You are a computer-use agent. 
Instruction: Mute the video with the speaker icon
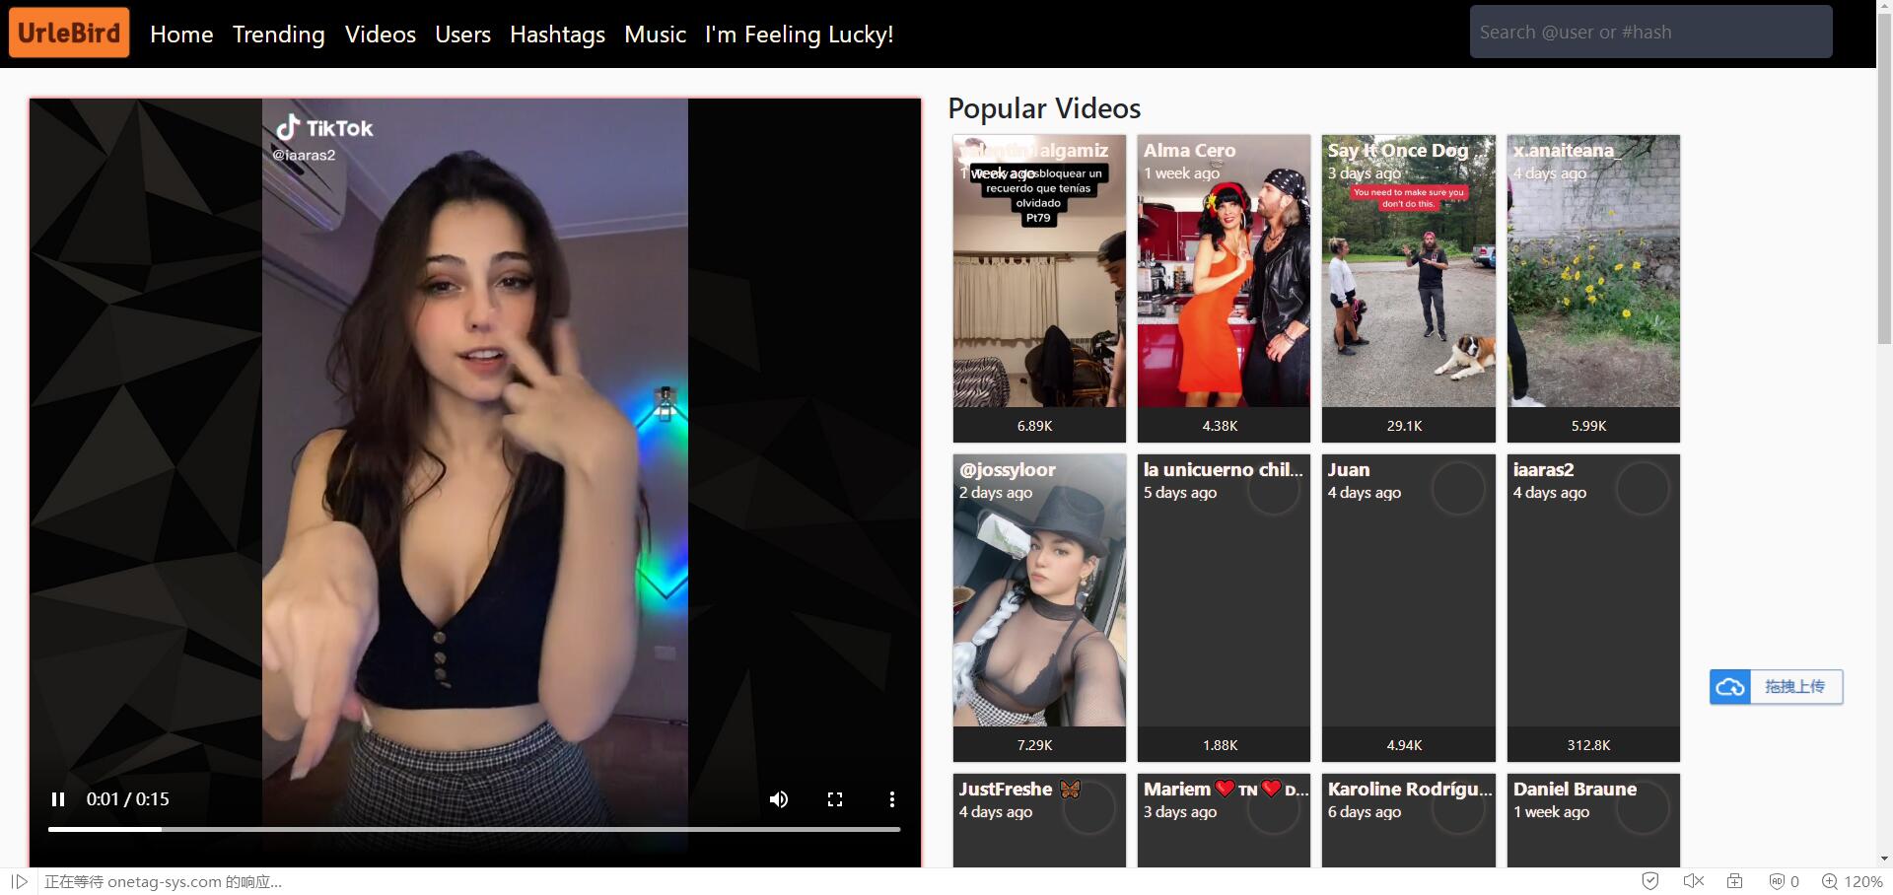click(779, 799)
